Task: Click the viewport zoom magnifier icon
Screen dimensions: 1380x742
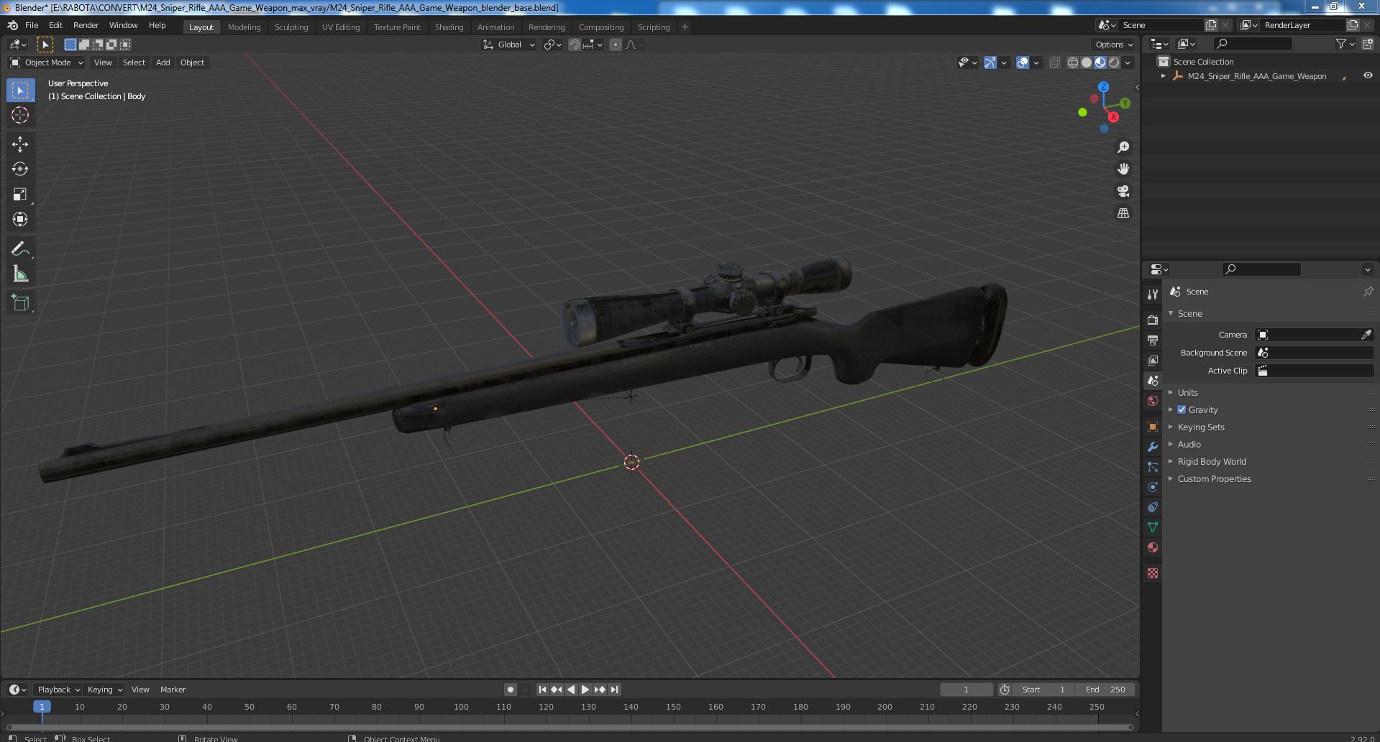Action: click(1123, 147)
